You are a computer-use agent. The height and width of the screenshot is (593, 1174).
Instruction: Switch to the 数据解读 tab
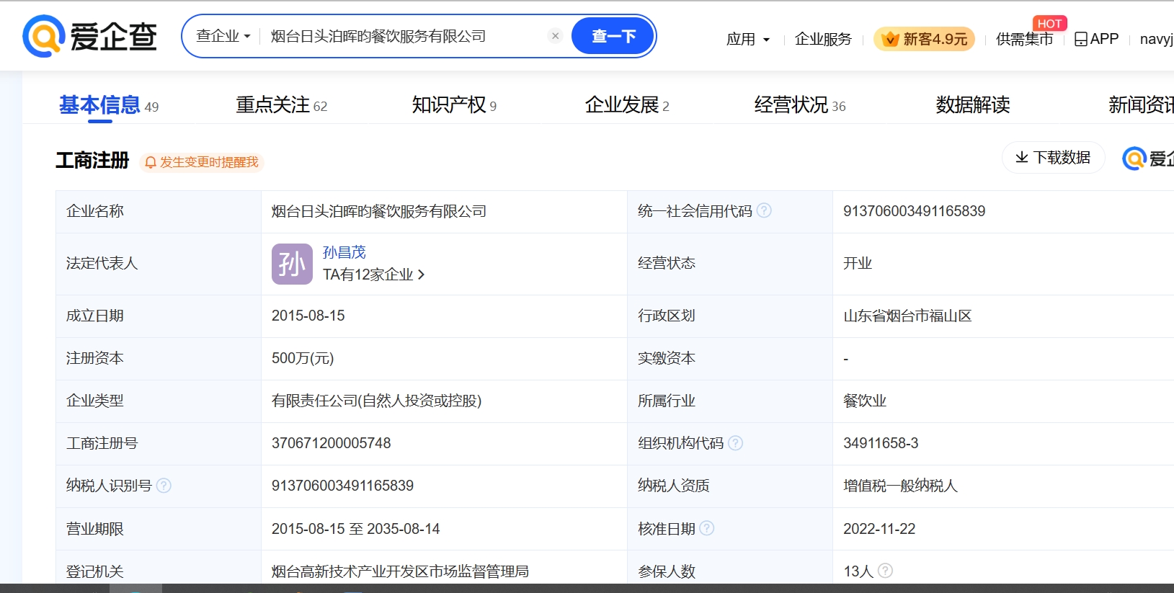tap(973, 105)
